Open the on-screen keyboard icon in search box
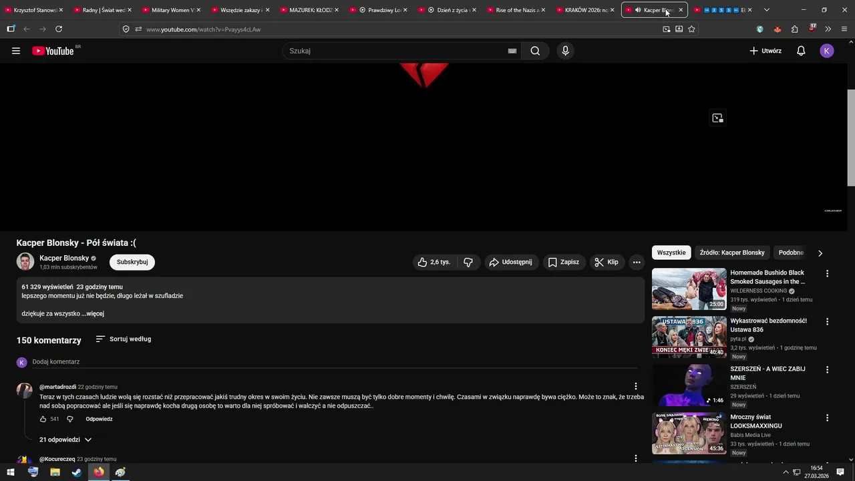Screen dimensions: 855x481 (x=512, y=51)
